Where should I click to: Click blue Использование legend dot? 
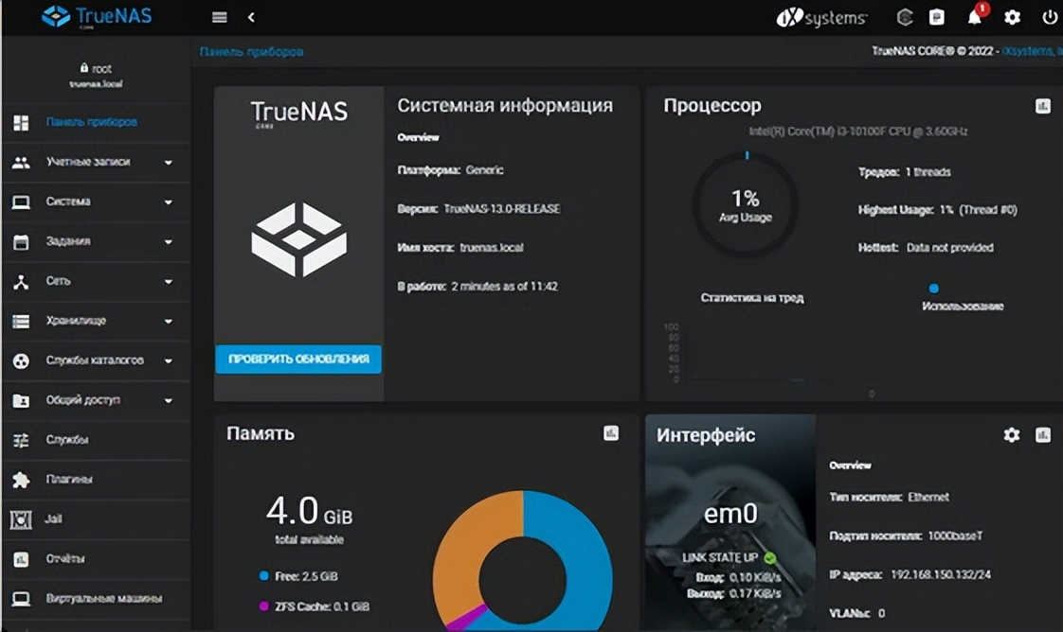933,289
